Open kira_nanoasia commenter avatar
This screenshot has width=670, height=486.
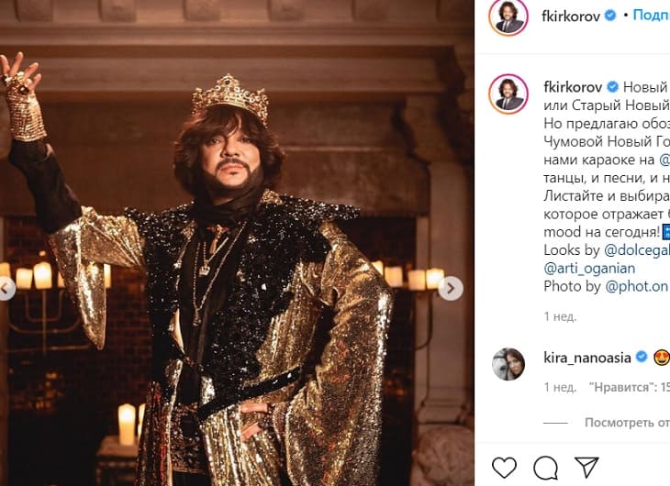click(x=508, y=363)
